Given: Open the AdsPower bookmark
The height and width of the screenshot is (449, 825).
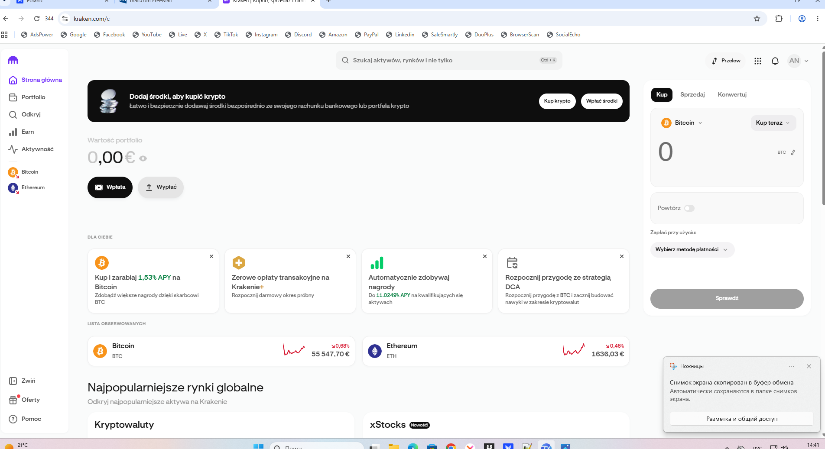Looking at the screenshot, I should (x=37, y=35).
